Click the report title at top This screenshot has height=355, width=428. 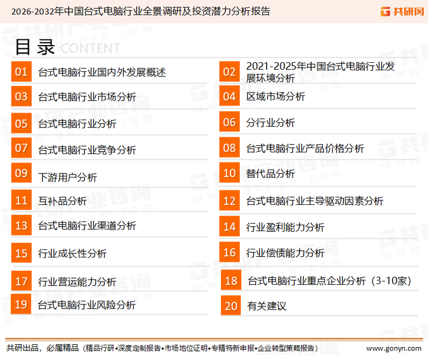tap(140, 11)
